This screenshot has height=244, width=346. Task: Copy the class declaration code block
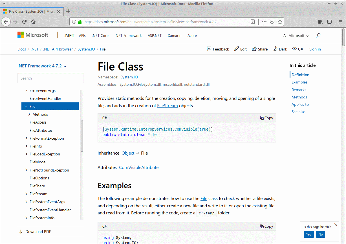[266, 118]
